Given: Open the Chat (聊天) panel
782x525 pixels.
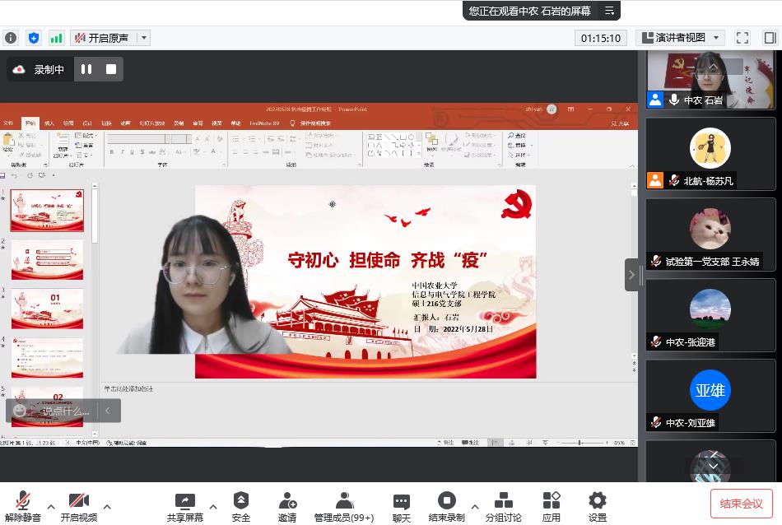Looking at the screenshot, I should [x=401, y=501].
